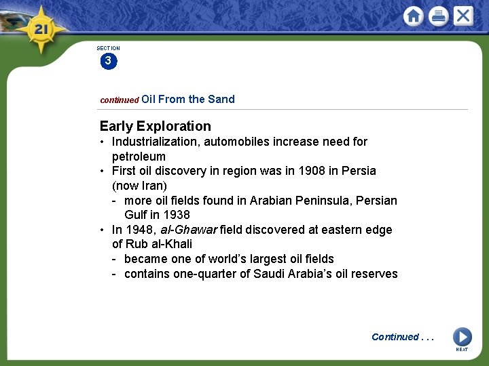Click the 'Oil From the Sand' title

(188, 99)
